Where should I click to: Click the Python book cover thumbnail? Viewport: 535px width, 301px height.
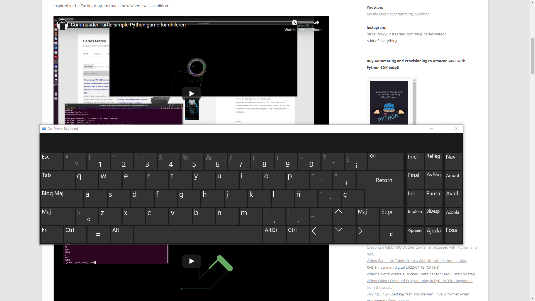click(389, 103)
